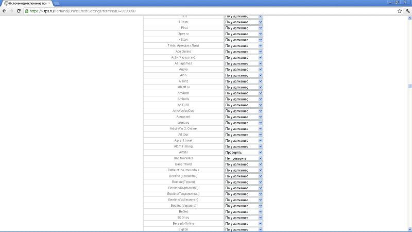The height and width of the screenshot is (232, 412).
Task: Click the 'arena.ru' row label
Action: tap(183, 123)
